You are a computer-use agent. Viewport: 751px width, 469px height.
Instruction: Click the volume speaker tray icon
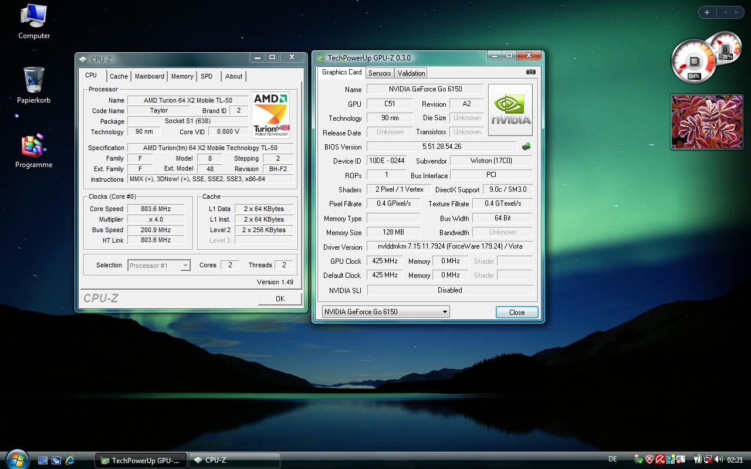tap(719, 460)
